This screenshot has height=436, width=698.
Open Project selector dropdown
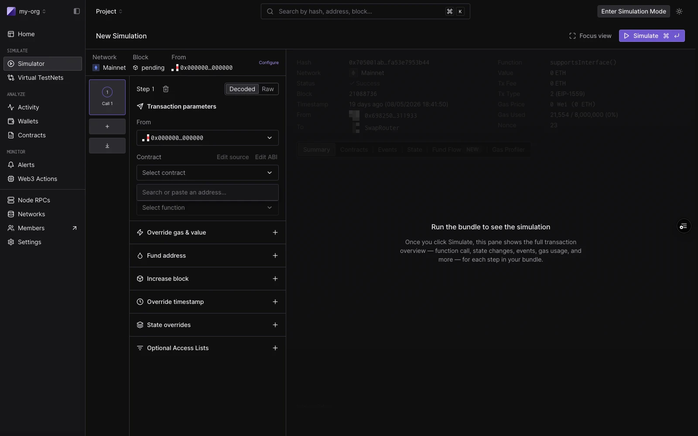point(109,11)
